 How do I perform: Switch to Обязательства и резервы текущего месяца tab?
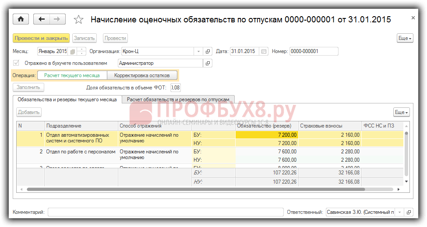(x=67, y=99)
